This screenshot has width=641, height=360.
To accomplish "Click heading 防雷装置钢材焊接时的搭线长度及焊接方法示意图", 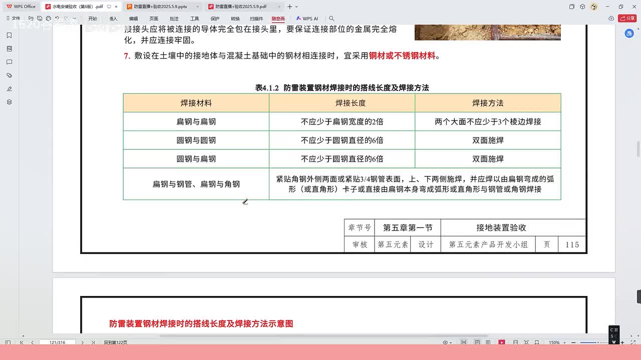I will [x=201, y=323].
